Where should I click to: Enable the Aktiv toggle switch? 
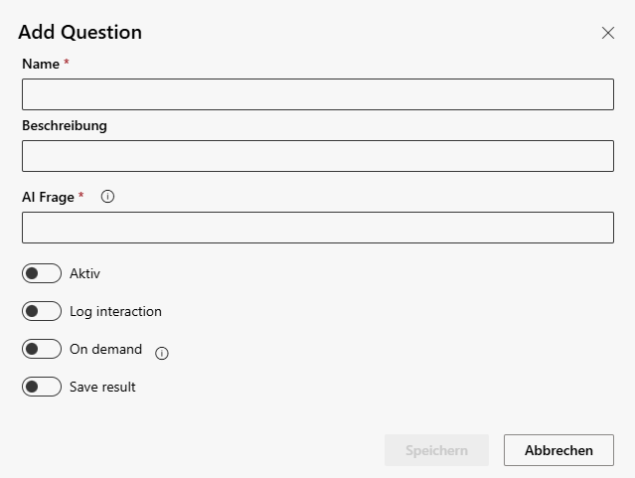(x=42, y=273)
